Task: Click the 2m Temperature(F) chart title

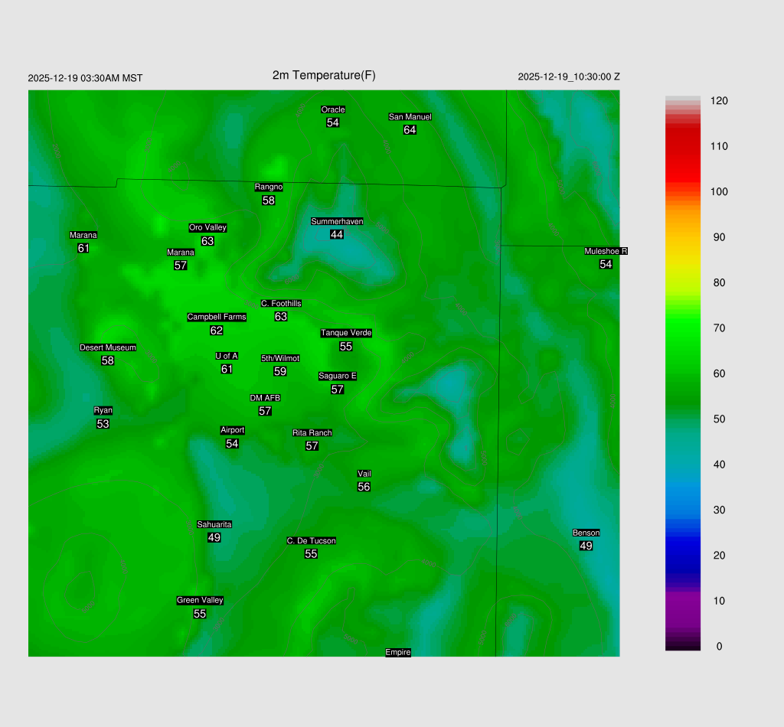Action: (324, 75)
